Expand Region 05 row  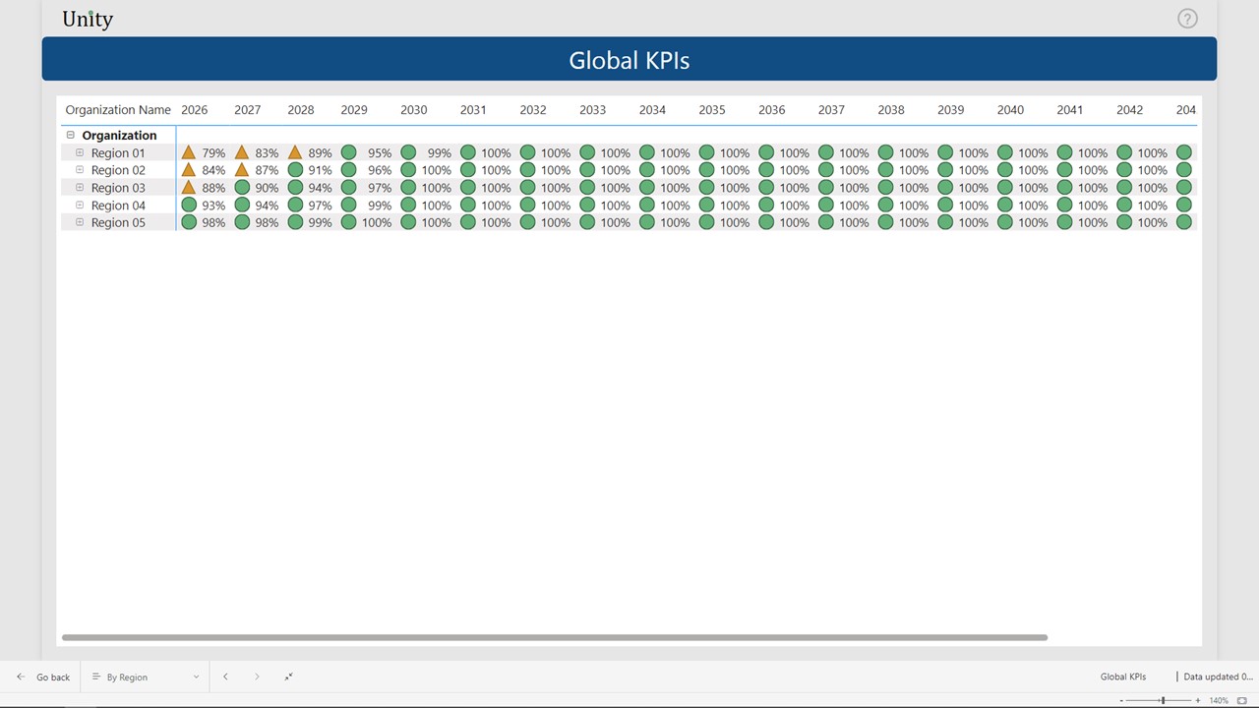coord(81,222)
